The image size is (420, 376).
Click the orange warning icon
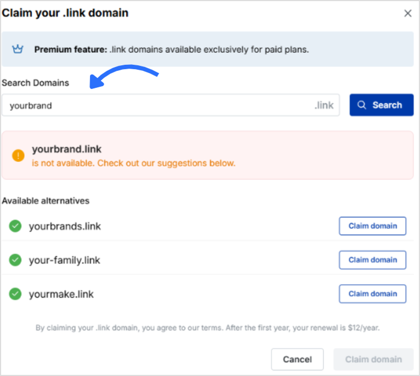point(18,155)
